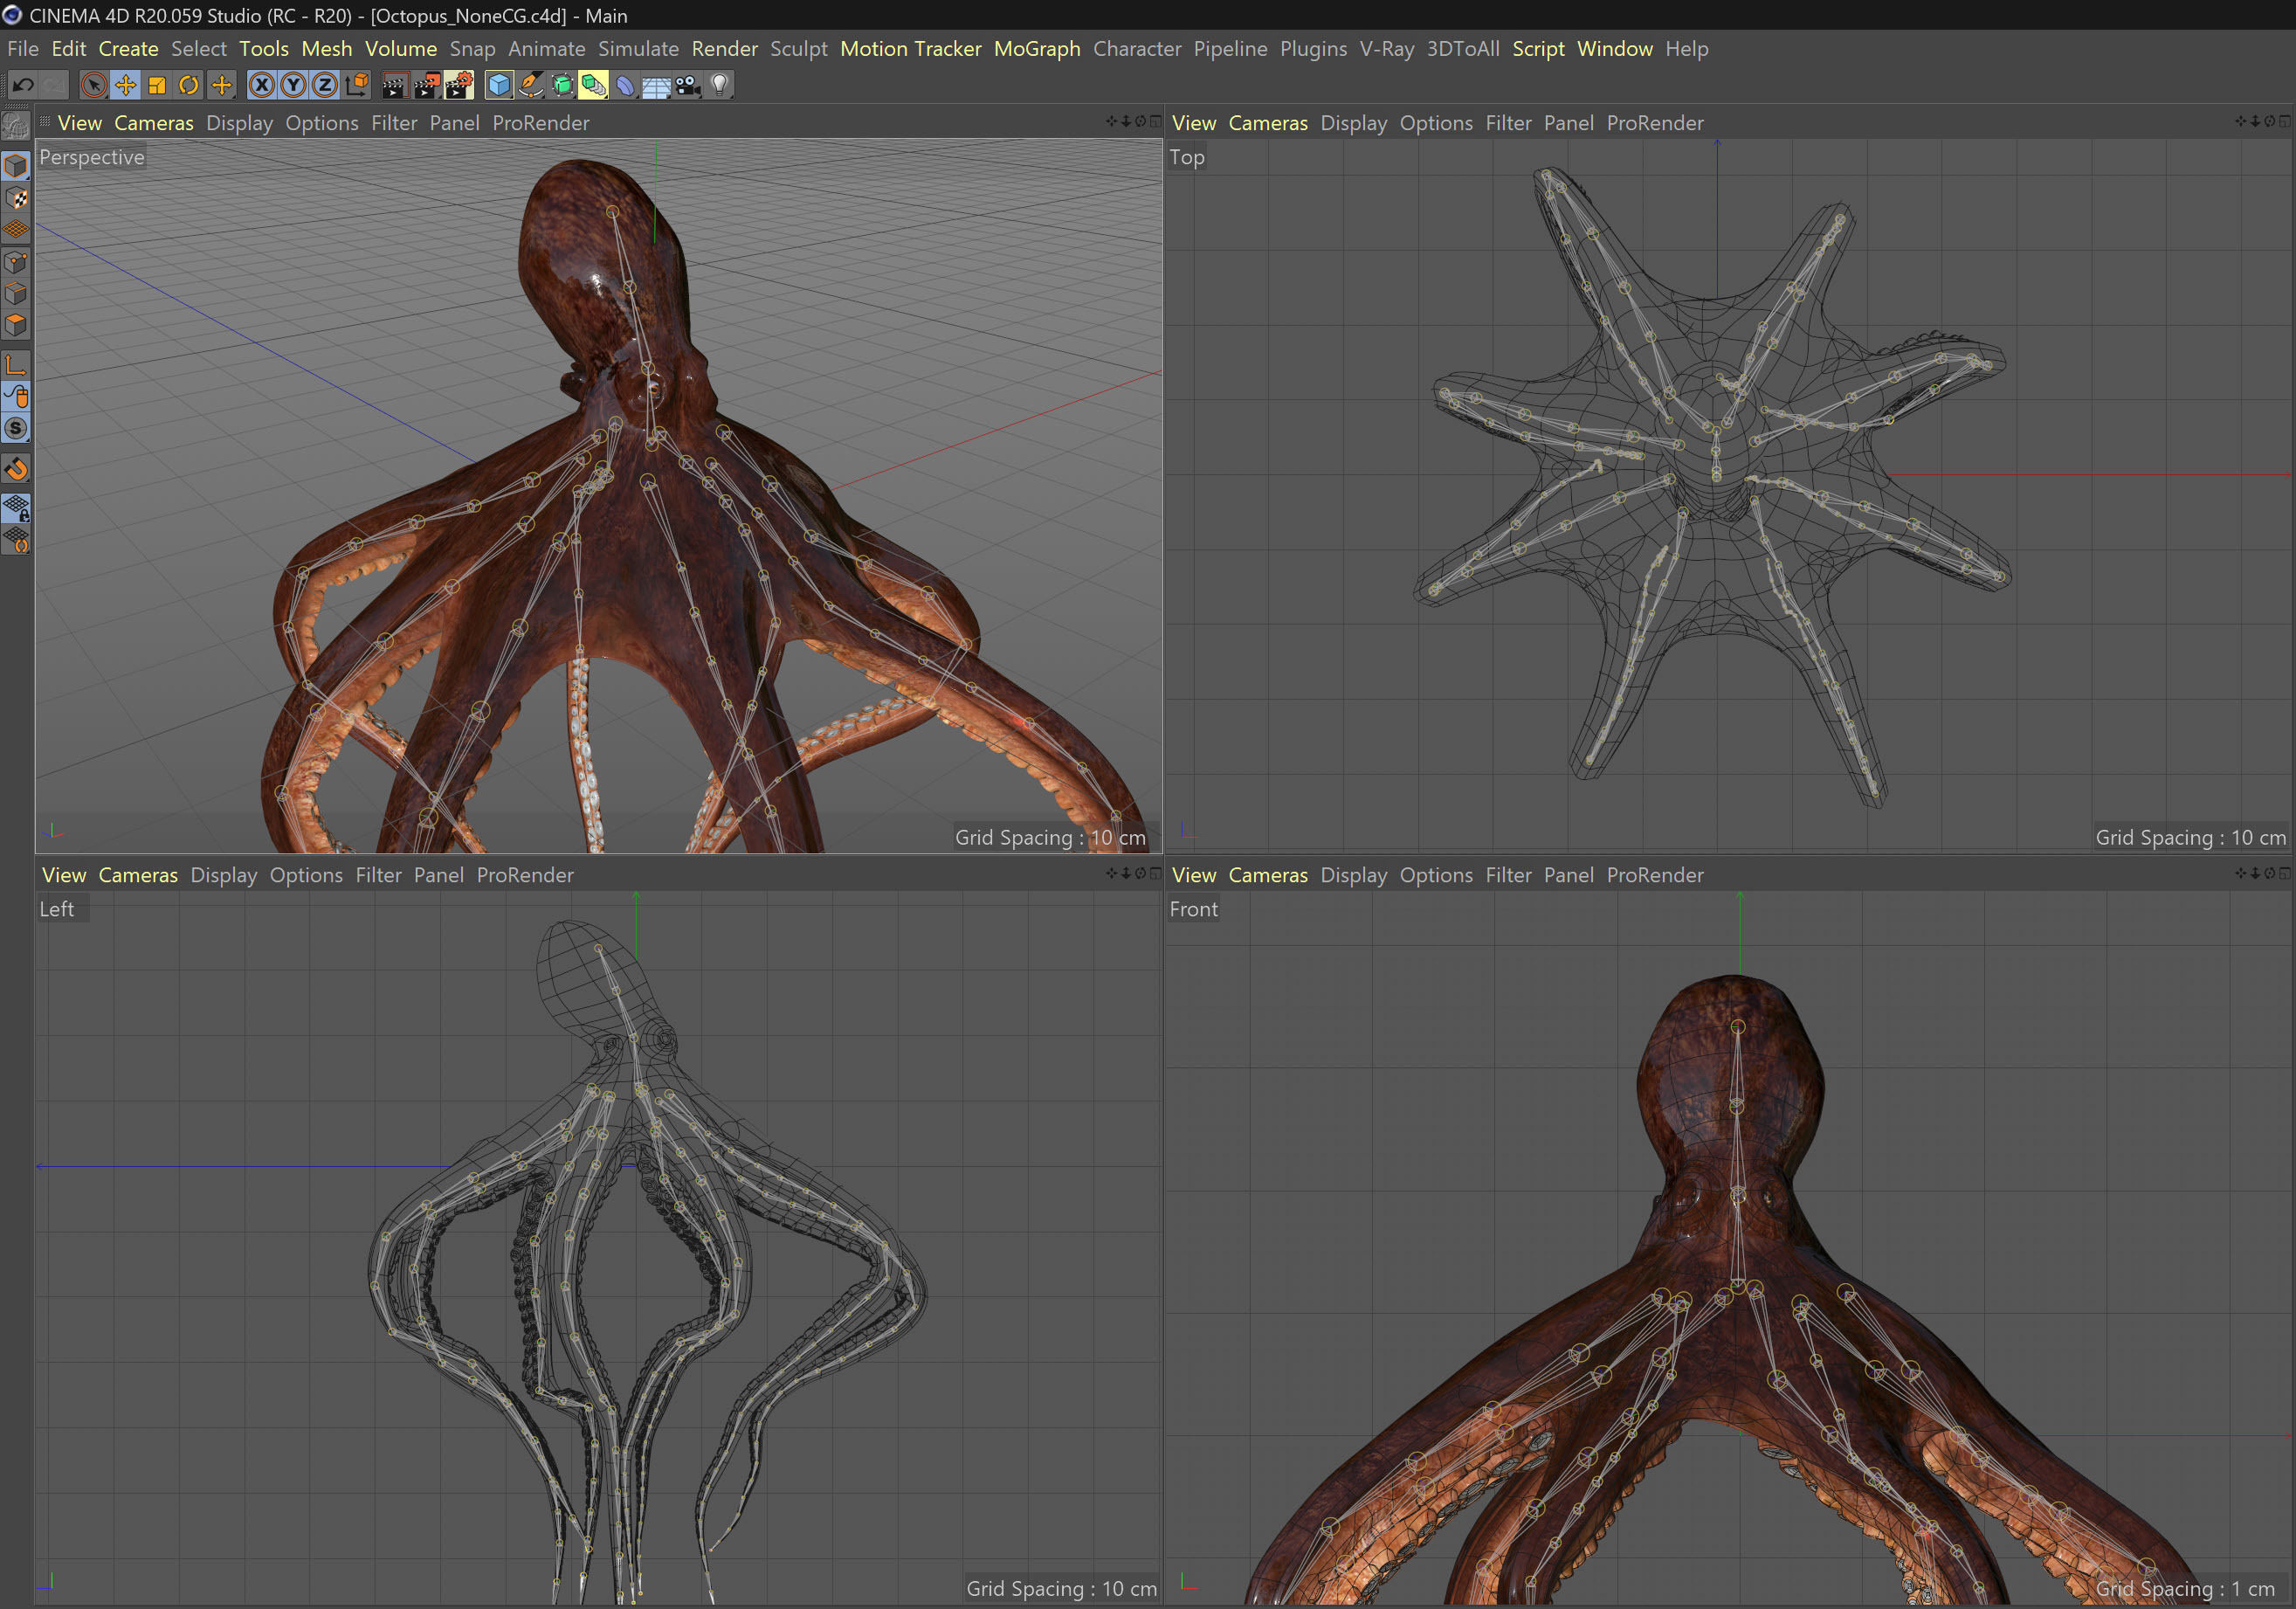Switch to Edges mode

16,294
